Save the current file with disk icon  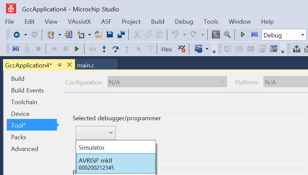(109, 35)
